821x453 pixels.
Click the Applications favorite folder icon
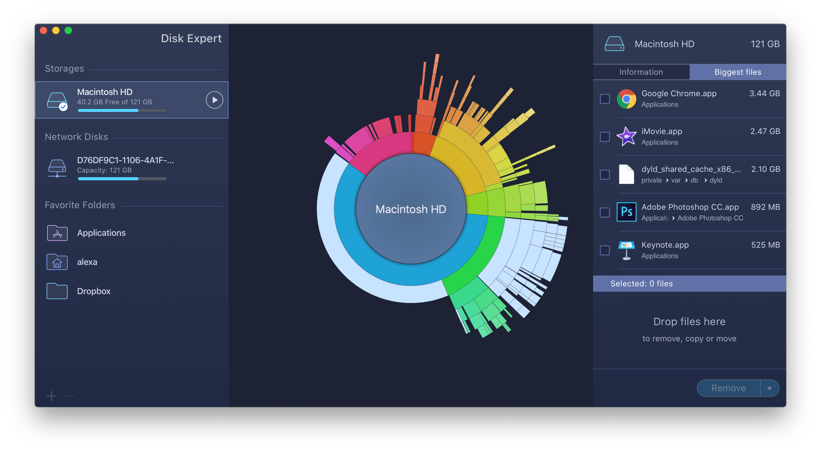click(x=57, y=233)
